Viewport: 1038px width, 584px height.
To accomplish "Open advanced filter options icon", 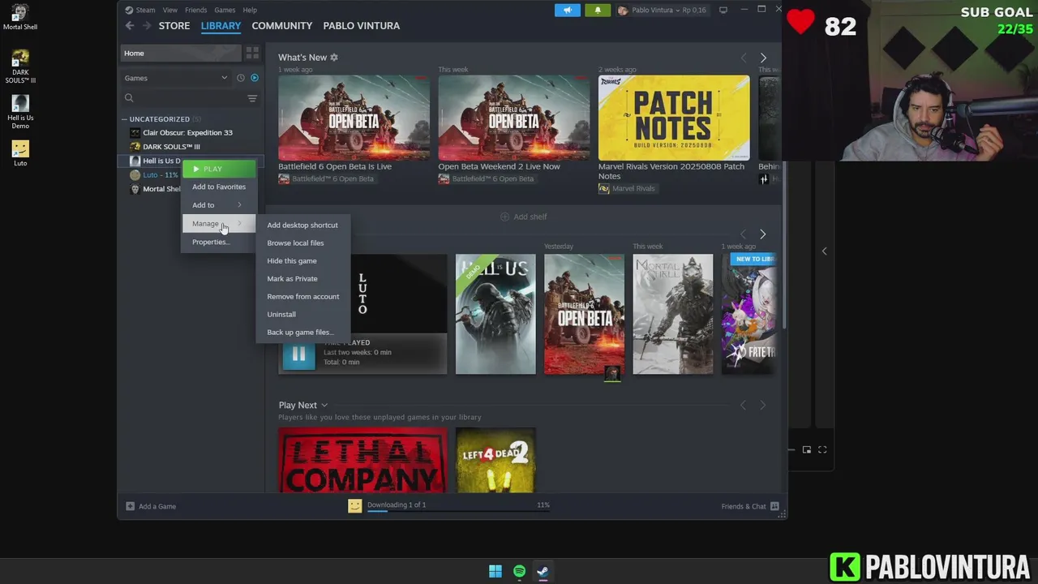I will (252, 98).
